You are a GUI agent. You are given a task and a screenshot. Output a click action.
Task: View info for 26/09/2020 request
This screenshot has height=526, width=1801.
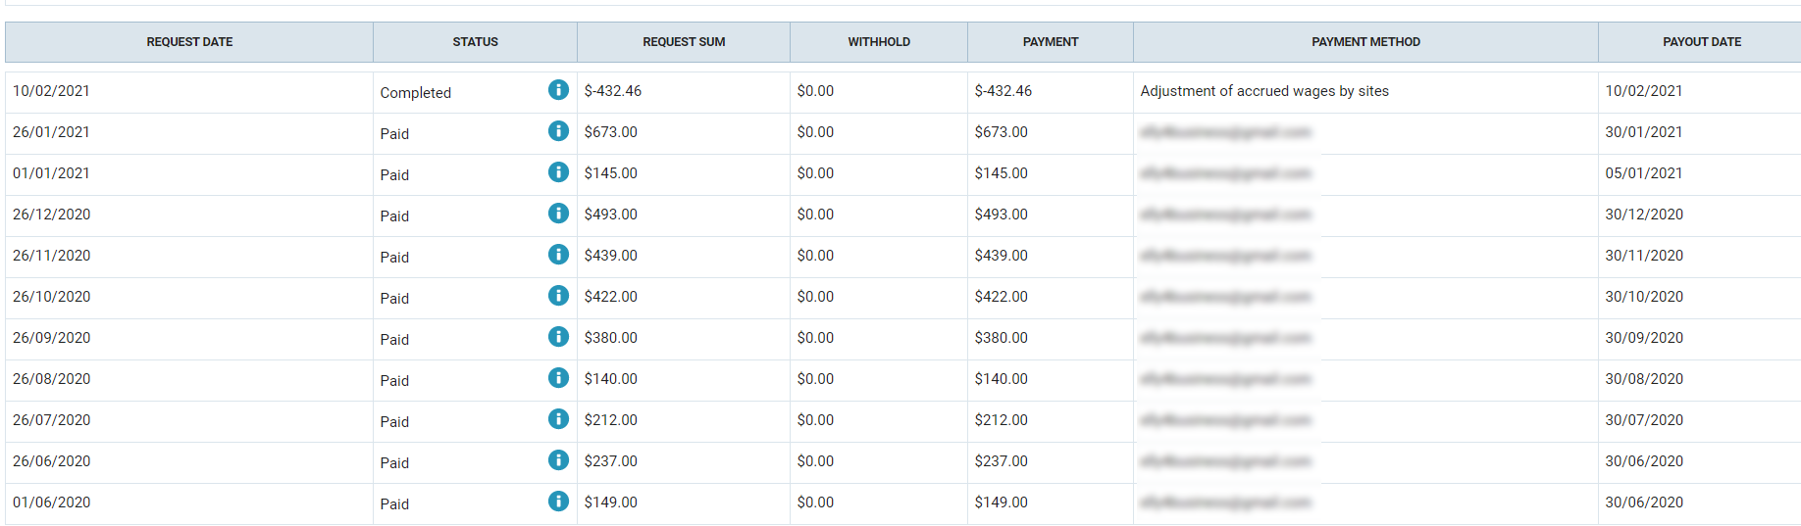[558, 337]
